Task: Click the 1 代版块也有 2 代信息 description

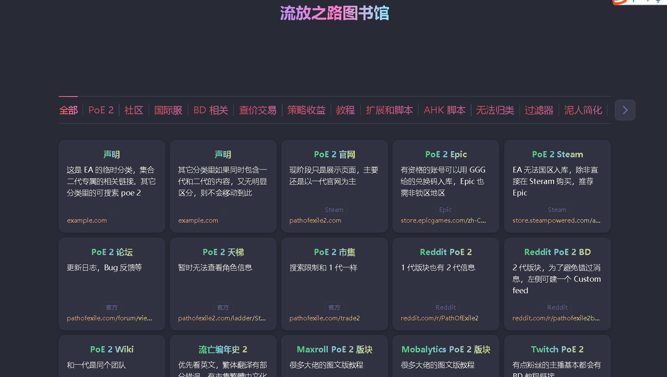Action: coord(438,268)
